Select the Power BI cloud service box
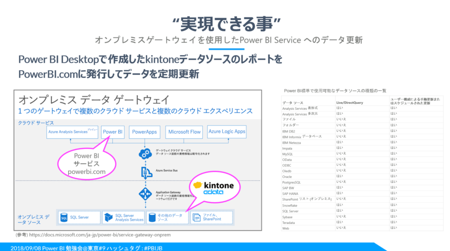The image size is (450, 251). tap(112, 132)
